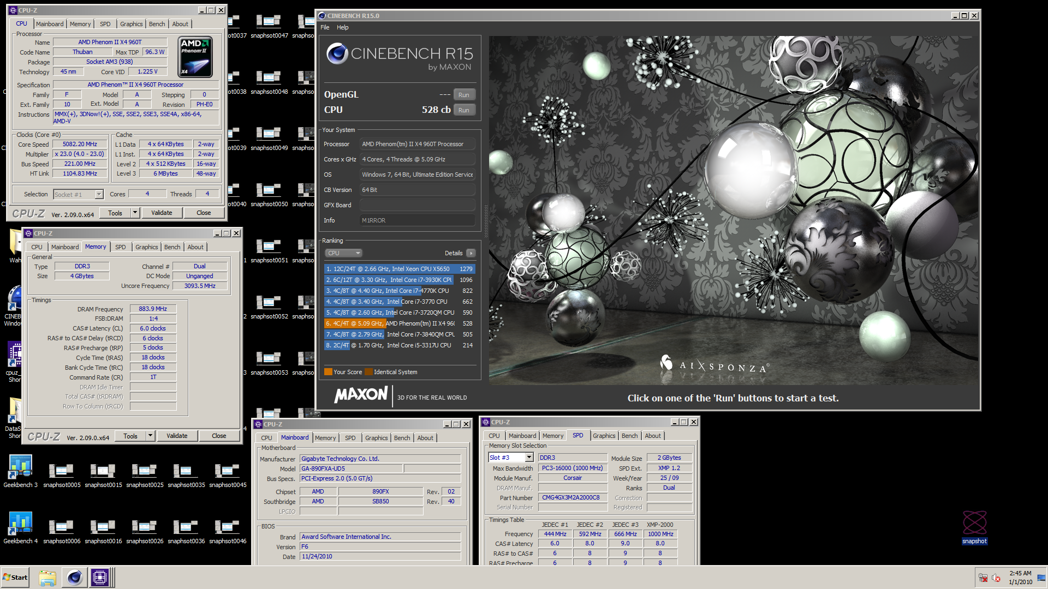Click the system tray clock
This screenshot has width=1048, height=589.
click(x=1020, y=578)
